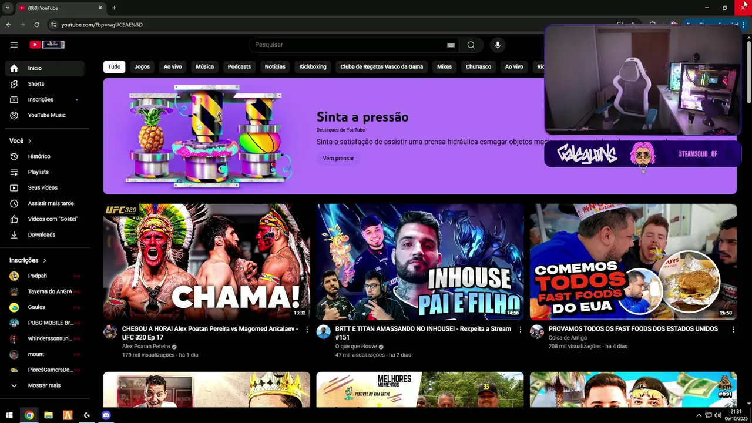Image resolution: width=752 pixels, height=423 pixels.
Task: View site information icon in address bar
Action: click(53, 25)
